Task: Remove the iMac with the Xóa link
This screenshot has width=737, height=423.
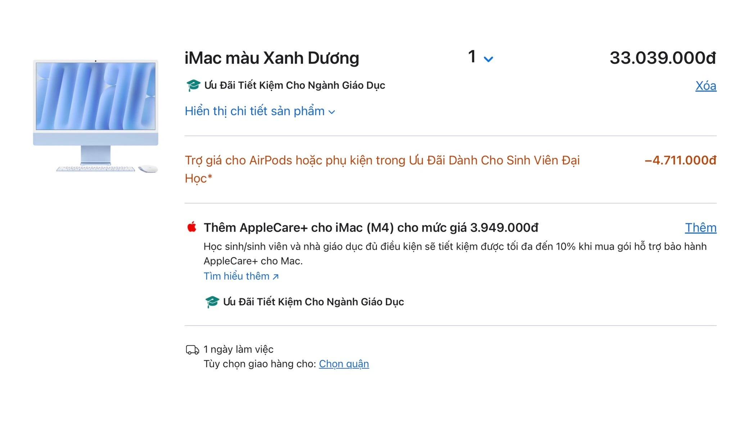Action: click(706, 86)
